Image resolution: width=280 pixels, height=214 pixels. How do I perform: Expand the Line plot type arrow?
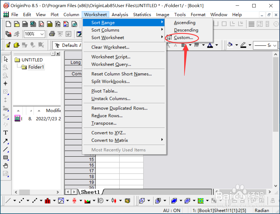click(15, 201)
